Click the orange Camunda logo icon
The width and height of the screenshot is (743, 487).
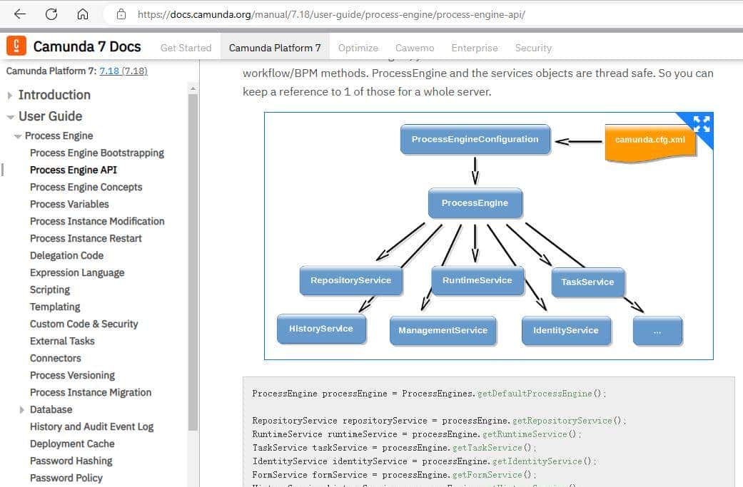tap(16, 46)
